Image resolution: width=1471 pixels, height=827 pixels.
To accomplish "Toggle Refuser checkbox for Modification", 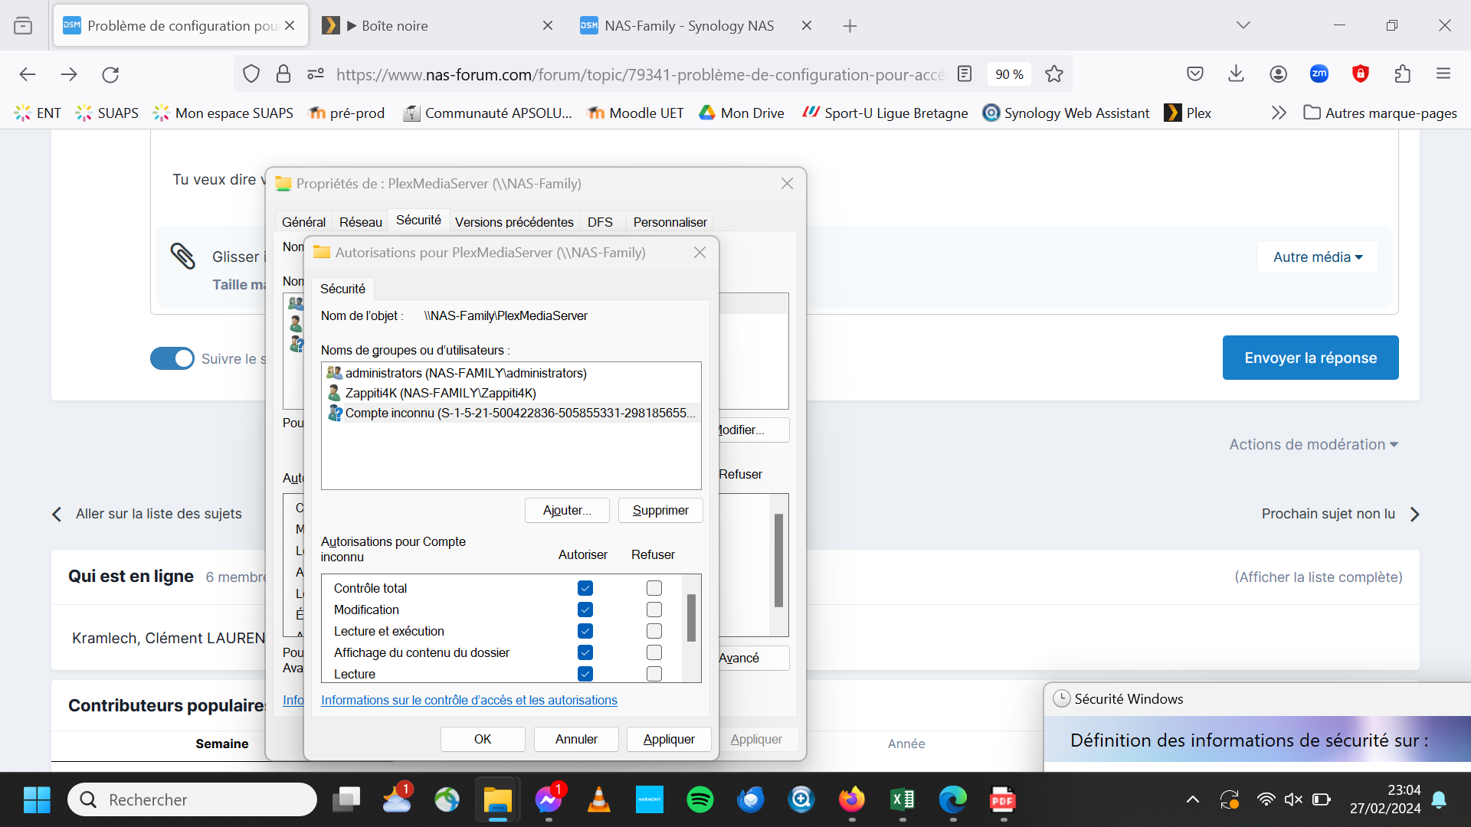I will click(x=654, y=610).
